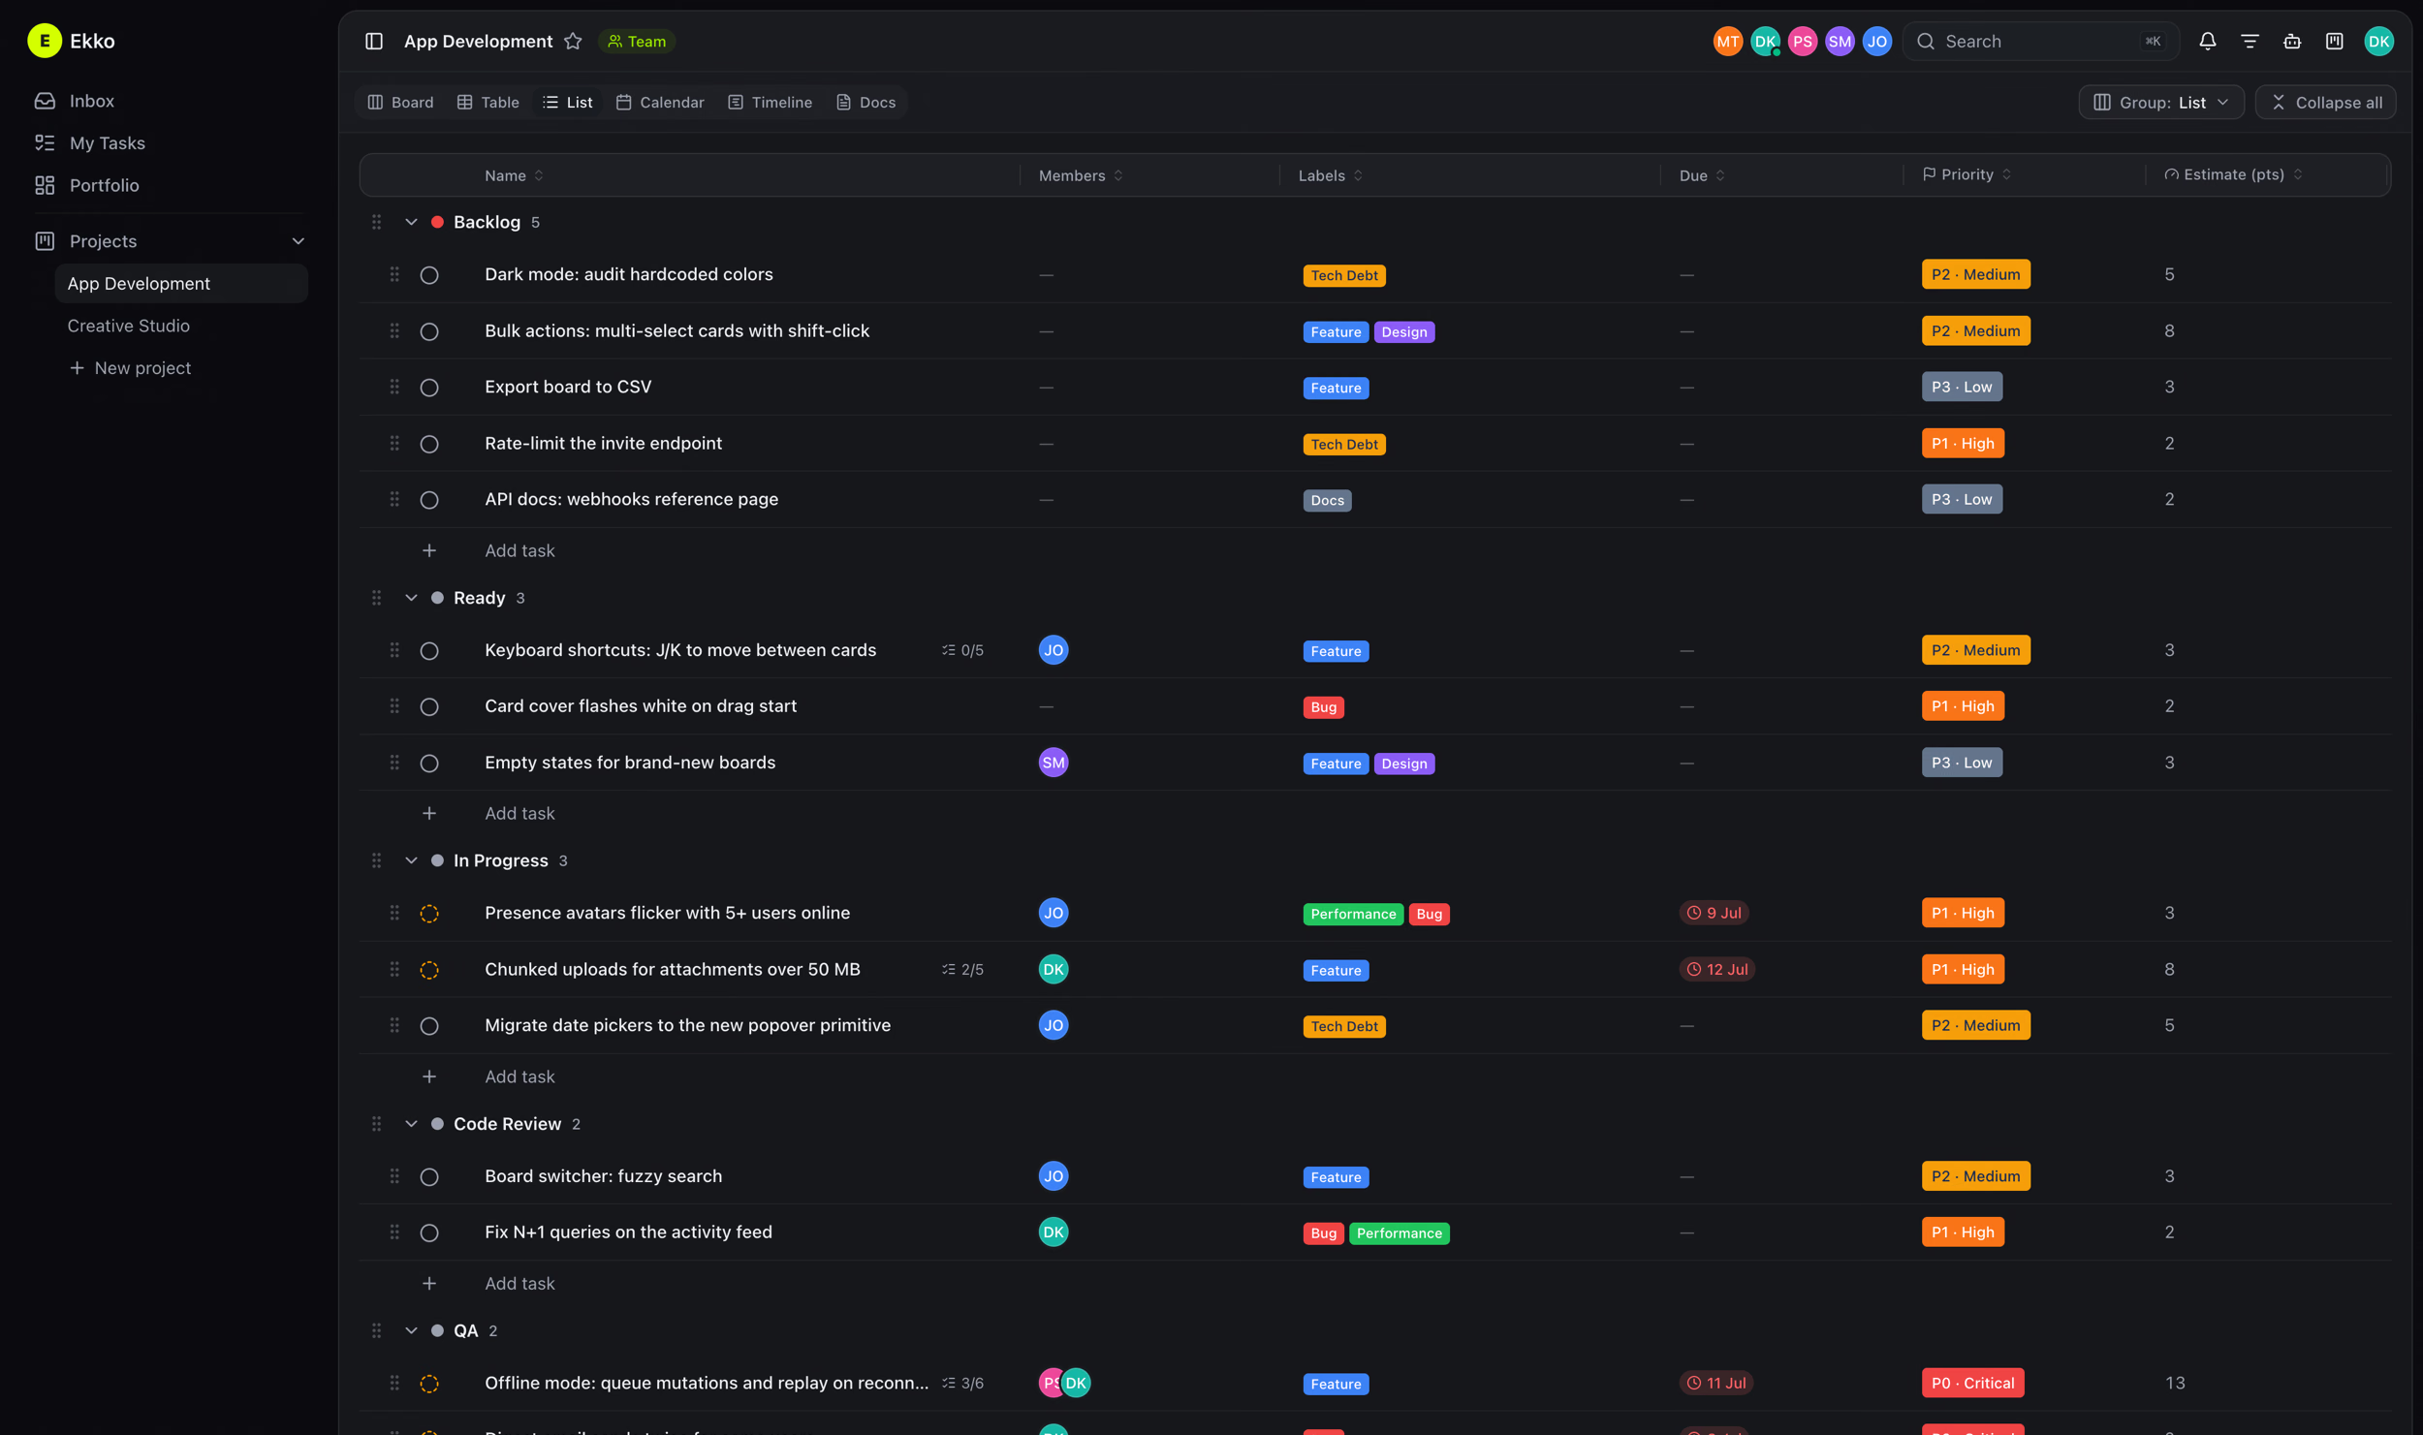The width and height of the screenshot is (2423, 1435).
Task: Toggle status circle of 'Presence avatars flicker' task
Action: click(x=429, y=914)
